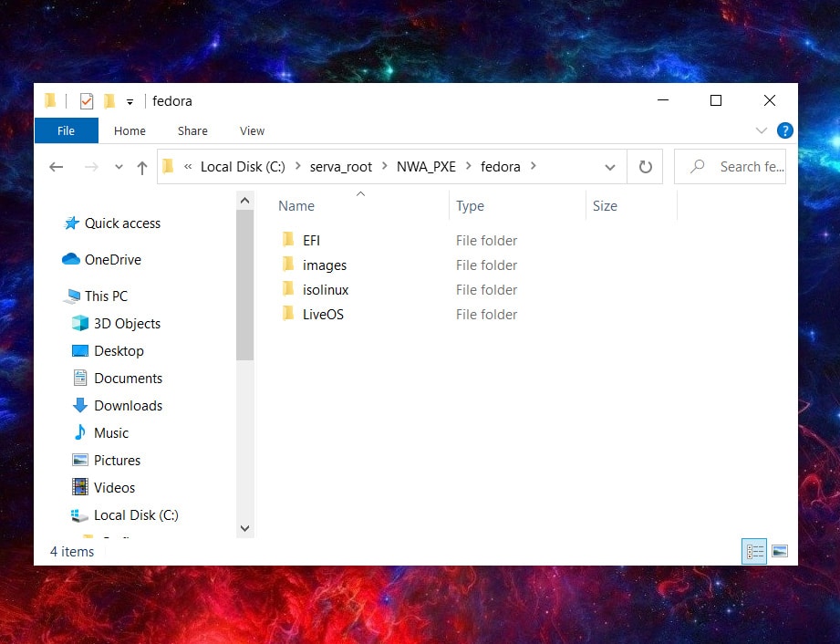This screenshot has height=644, width=840.
Task: Open Customize Quick Access Toolbar dropdown
Action: (x=130, y=102)
